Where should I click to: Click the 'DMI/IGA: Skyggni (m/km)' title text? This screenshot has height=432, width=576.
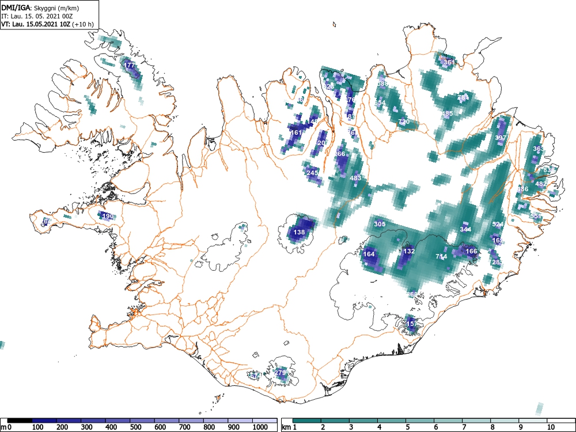pyautogui.click(x=40, y=8)
